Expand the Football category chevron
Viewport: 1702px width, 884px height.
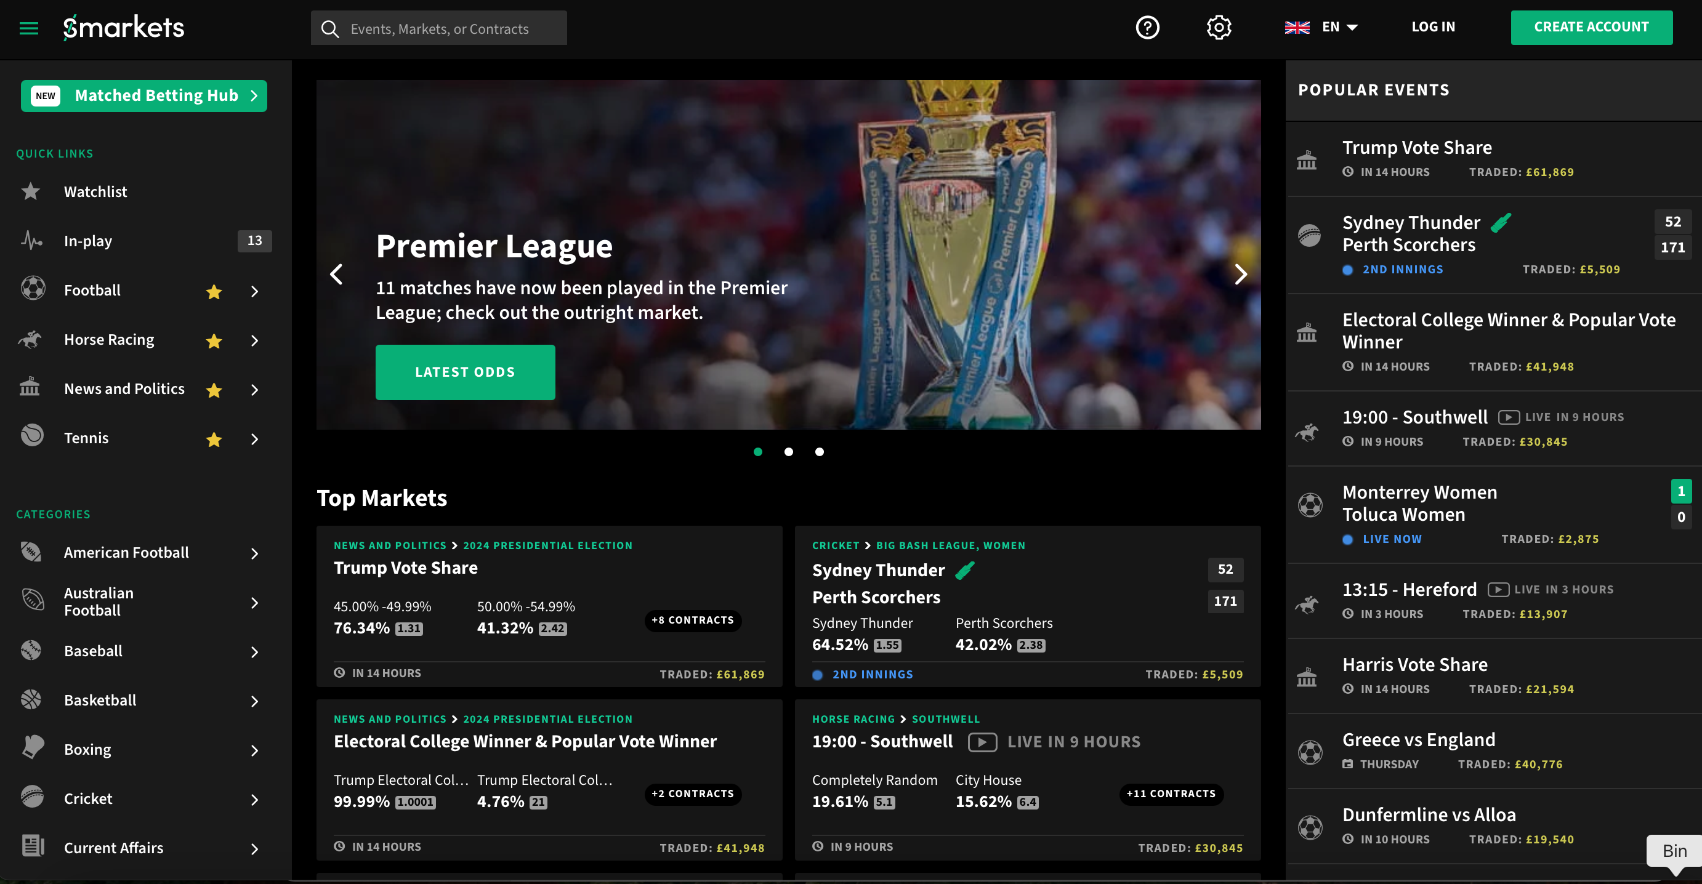(x=256, y=290)
